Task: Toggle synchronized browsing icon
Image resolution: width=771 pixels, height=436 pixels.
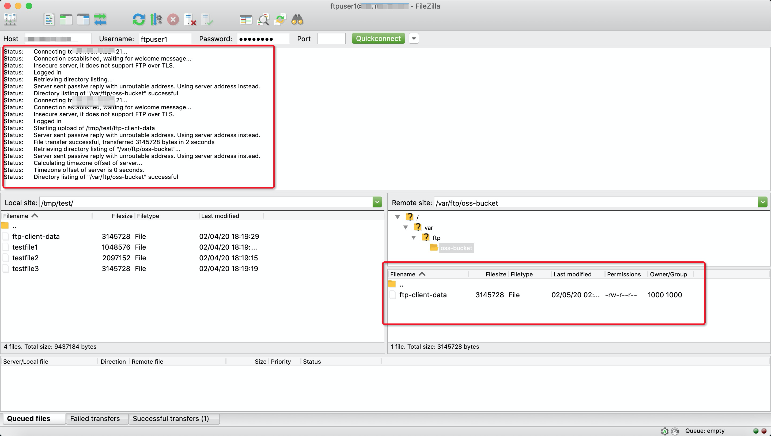Action: point(280,20)
